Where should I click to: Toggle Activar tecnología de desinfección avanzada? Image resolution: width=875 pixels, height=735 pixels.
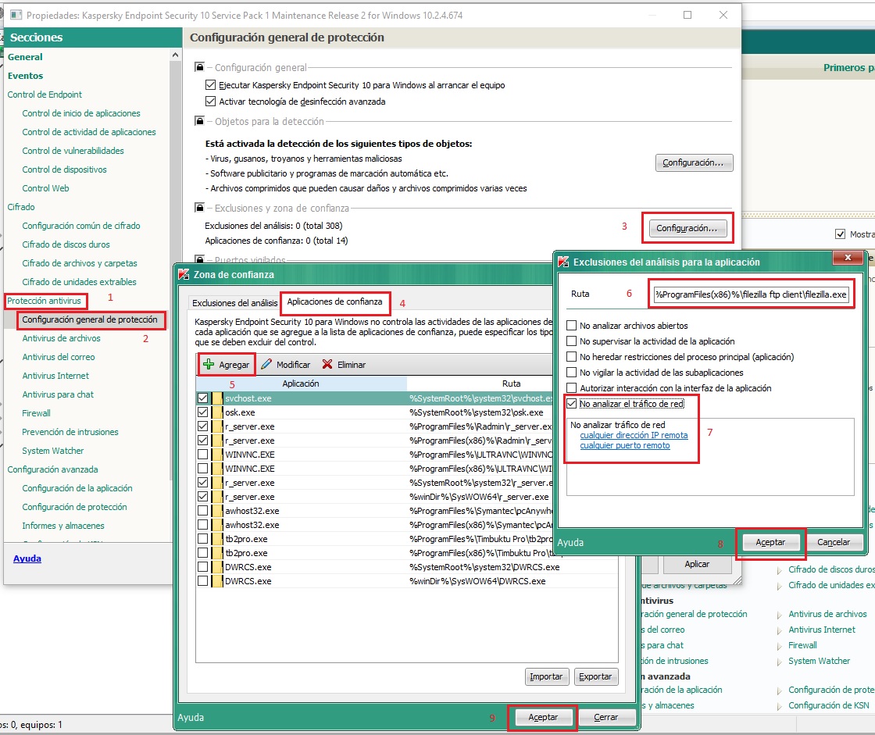click(x=210, y=101)
